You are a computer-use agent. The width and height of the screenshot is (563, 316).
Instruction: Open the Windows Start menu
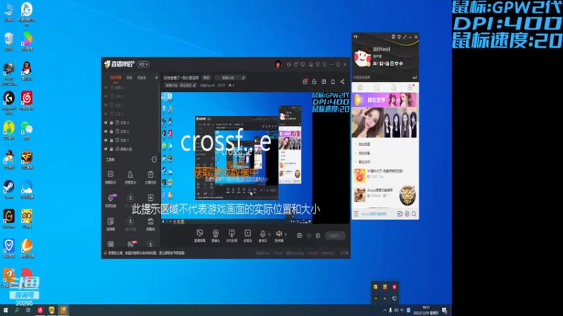6,310
